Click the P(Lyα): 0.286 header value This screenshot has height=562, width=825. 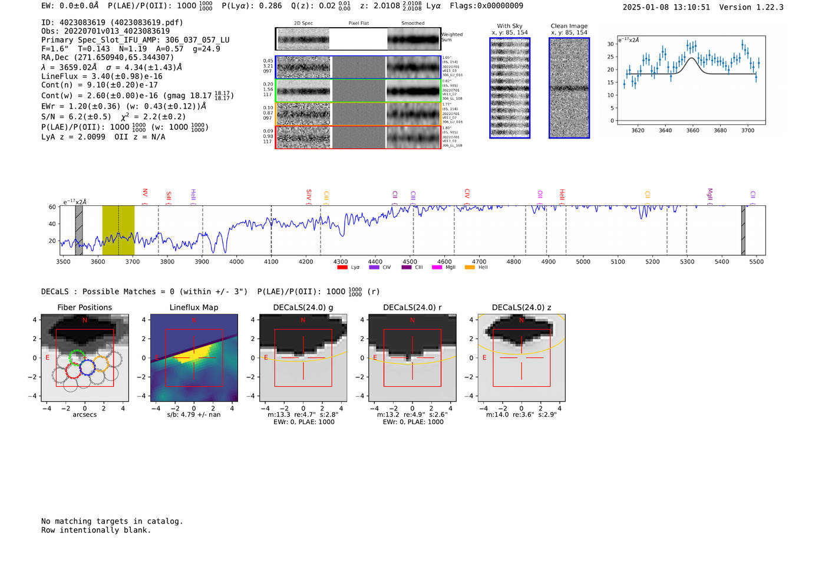(252, 6)
